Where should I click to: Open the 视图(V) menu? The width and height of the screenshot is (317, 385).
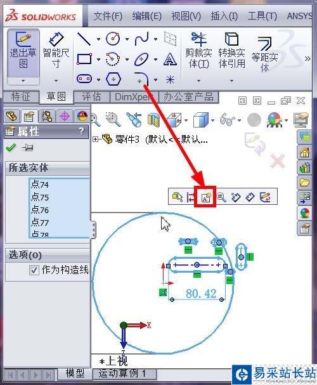pos(186,16)
